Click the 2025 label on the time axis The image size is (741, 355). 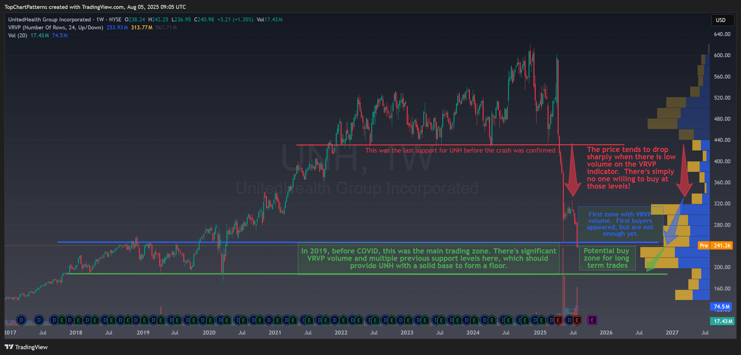tap(540, 333)
